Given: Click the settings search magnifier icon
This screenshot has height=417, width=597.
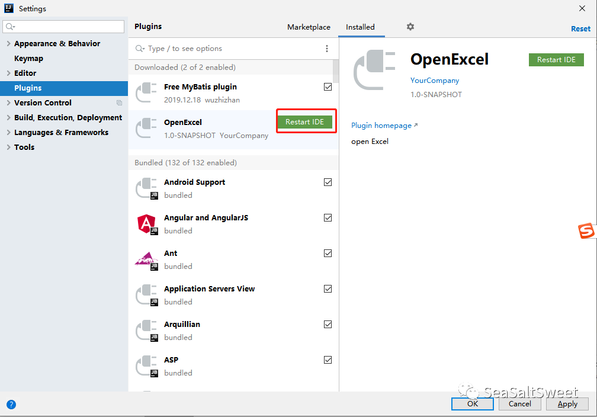Looking at the screenshot, I should 10,27.
